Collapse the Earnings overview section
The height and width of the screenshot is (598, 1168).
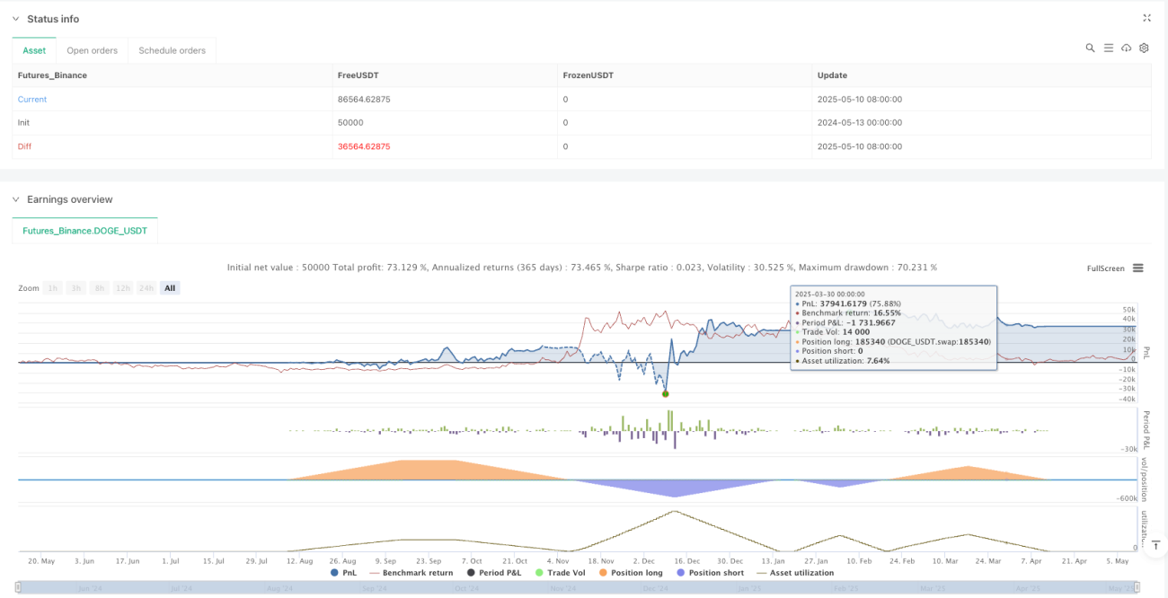[15, 199]
